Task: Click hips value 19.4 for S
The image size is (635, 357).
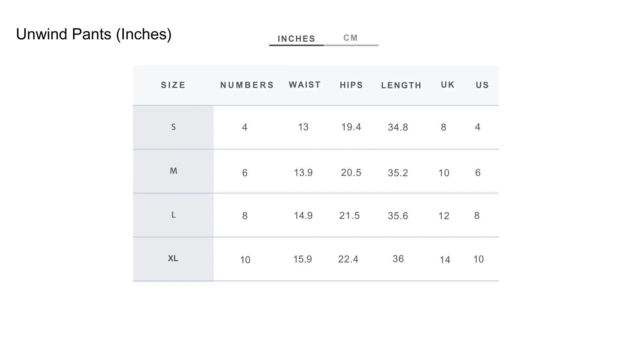Action: point(351,127)
